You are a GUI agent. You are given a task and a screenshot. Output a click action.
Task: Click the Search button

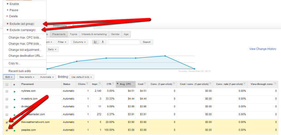(147, 42)
